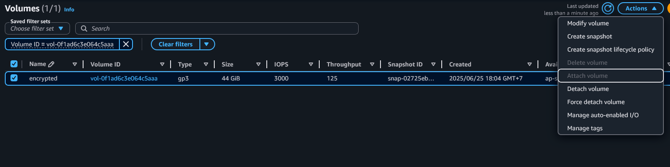Click the pencil edit icon beside Name
This screenshot has width=670, height=167.
pos(51,64)
